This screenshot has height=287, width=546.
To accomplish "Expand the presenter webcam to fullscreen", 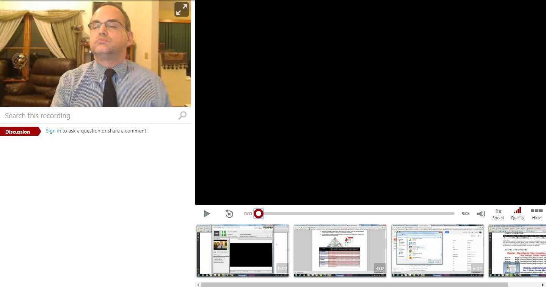I will coord(181,9).
